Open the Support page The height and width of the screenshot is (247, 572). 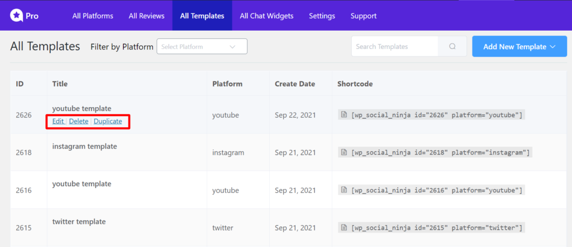[364, 16]
